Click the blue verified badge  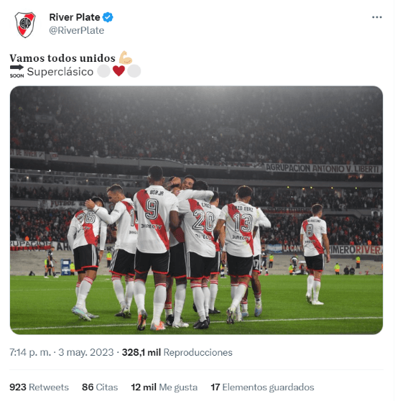(108, 17)
